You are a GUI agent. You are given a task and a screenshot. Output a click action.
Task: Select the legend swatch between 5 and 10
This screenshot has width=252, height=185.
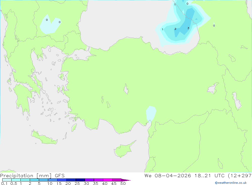43,180
